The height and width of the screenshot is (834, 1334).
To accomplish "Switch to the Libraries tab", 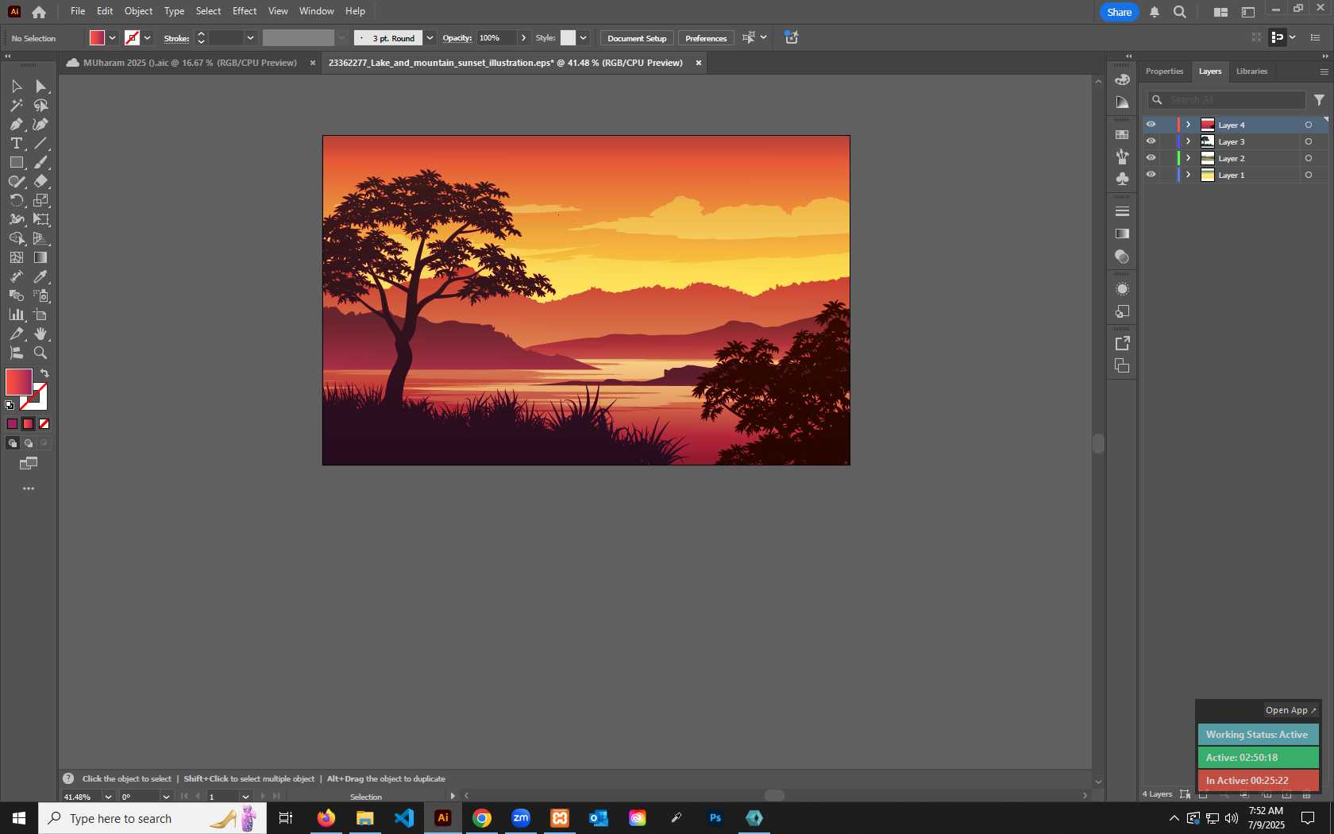I will click(x=1251, y=71).
